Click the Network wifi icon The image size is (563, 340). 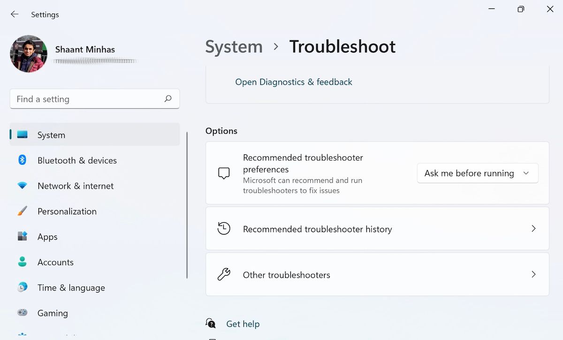(22, 186)
